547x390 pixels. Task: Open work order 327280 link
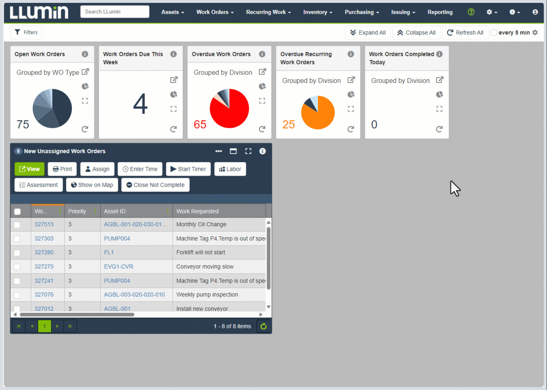(44, 252)
